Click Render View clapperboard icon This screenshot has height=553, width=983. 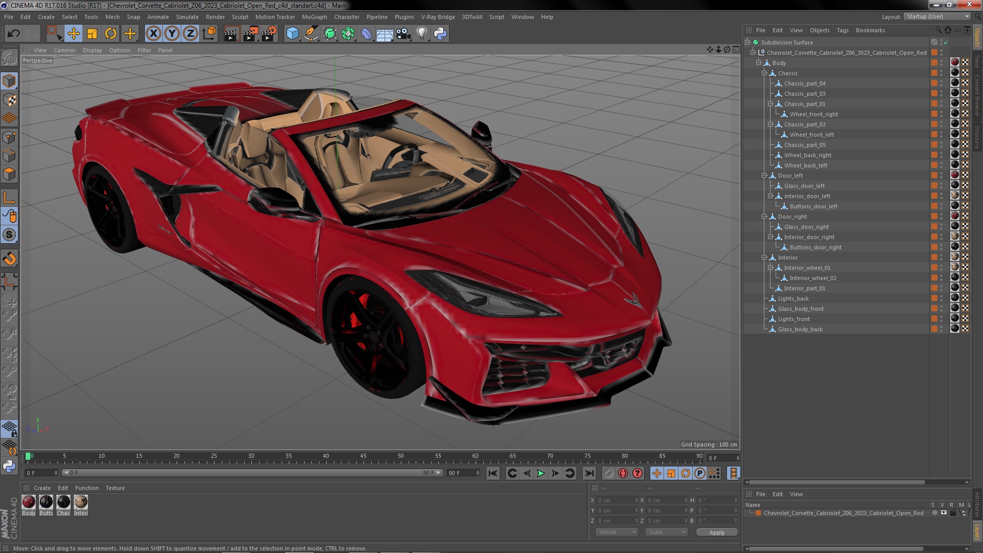[231, 34]
